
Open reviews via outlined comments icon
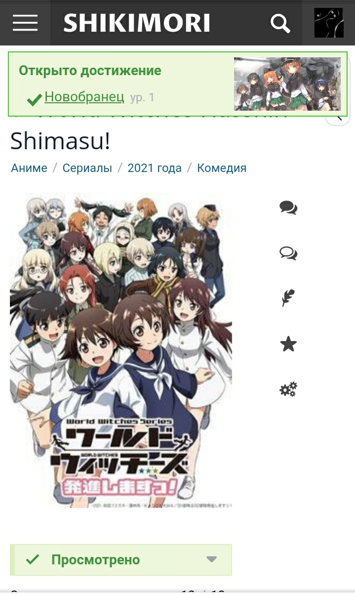[288, 254]
